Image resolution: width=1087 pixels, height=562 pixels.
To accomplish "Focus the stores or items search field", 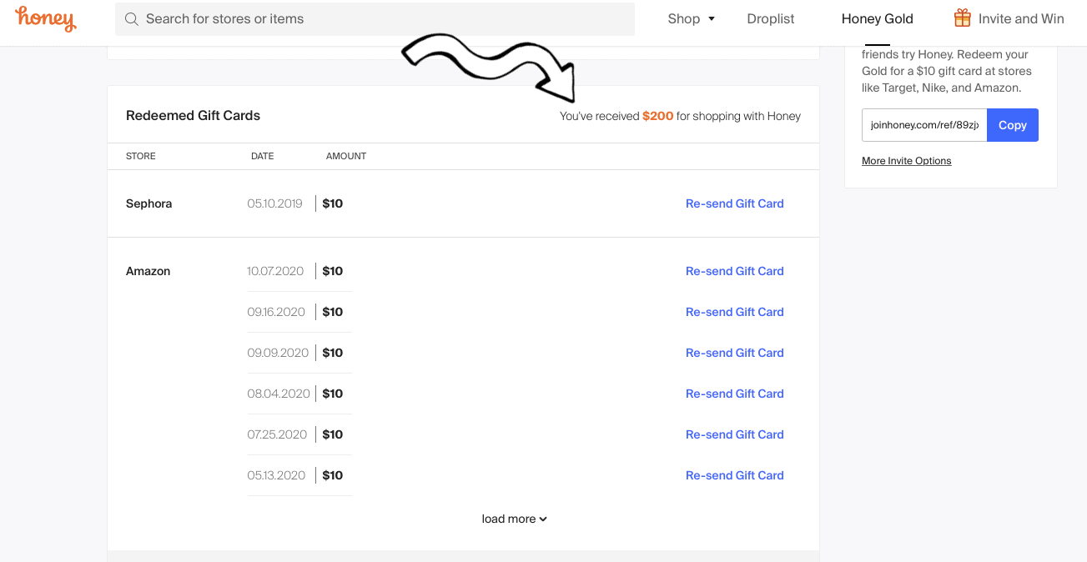I will [384, 18].
